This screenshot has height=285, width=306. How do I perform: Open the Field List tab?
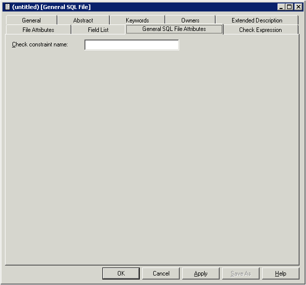click(98, 30)
